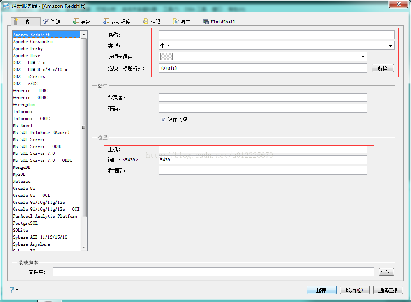Expand the help menu arrow beside question mark
Viewport: 411px width, 302px height.
[17, 290]
